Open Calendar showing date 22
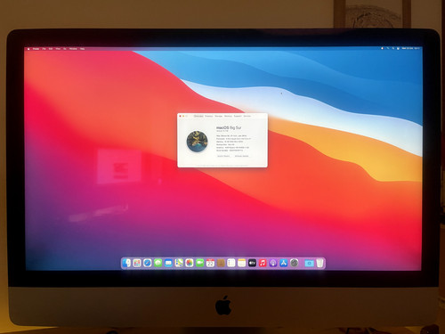445x334 pixels. pyautogui.click(x=210, y=263)
